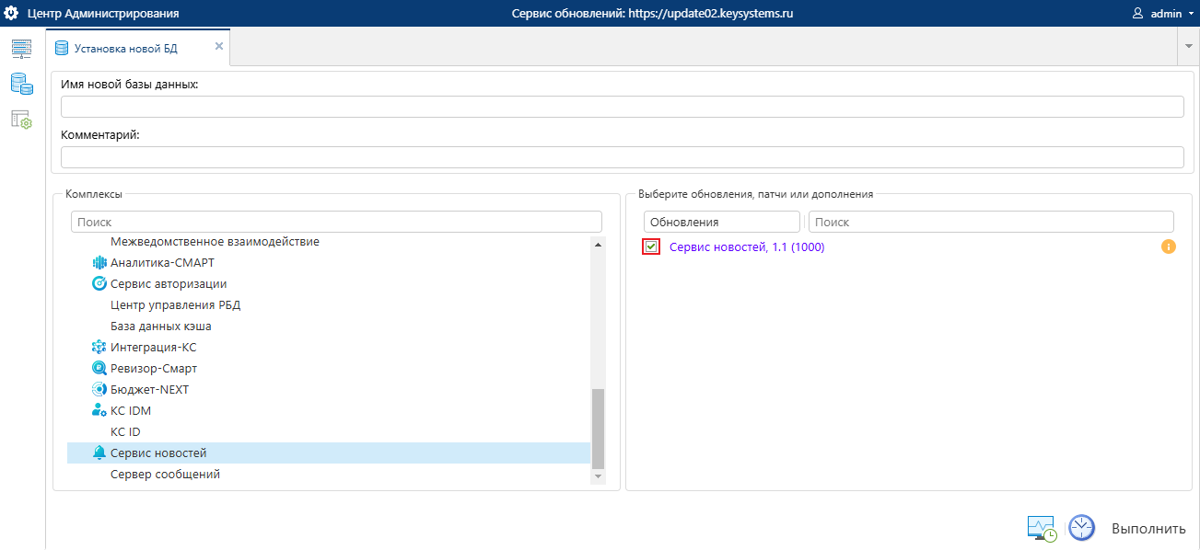Select Аналитика-СМАРТ complex
Viewport: 1200px width, 550px height.
tap(162, 263)
